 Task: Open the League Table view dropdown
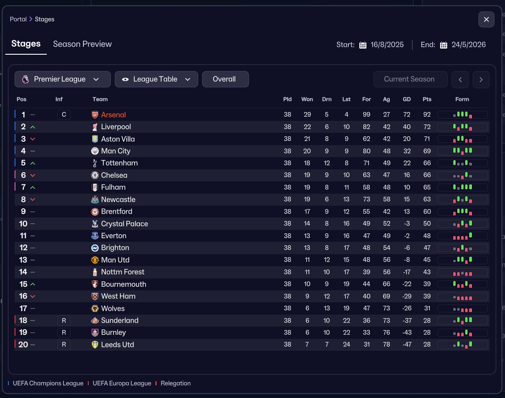pos(156,79)
